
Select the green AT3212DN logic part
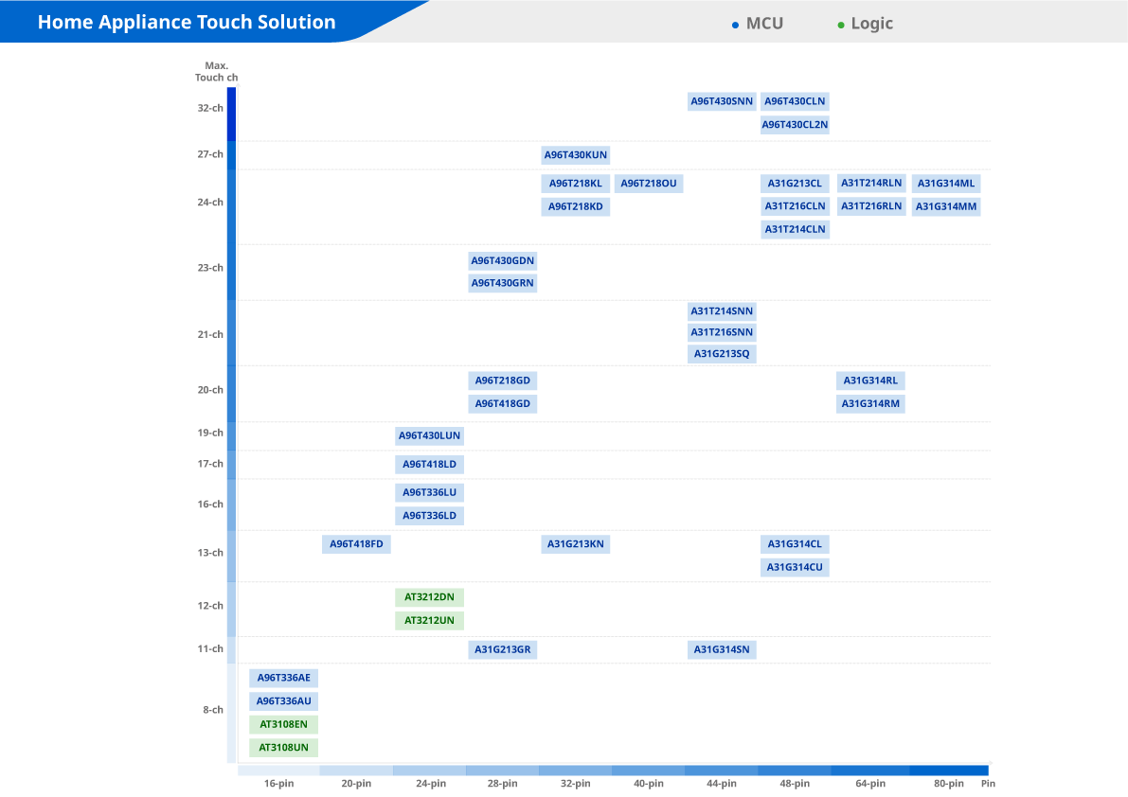click(x=429, y=597)
